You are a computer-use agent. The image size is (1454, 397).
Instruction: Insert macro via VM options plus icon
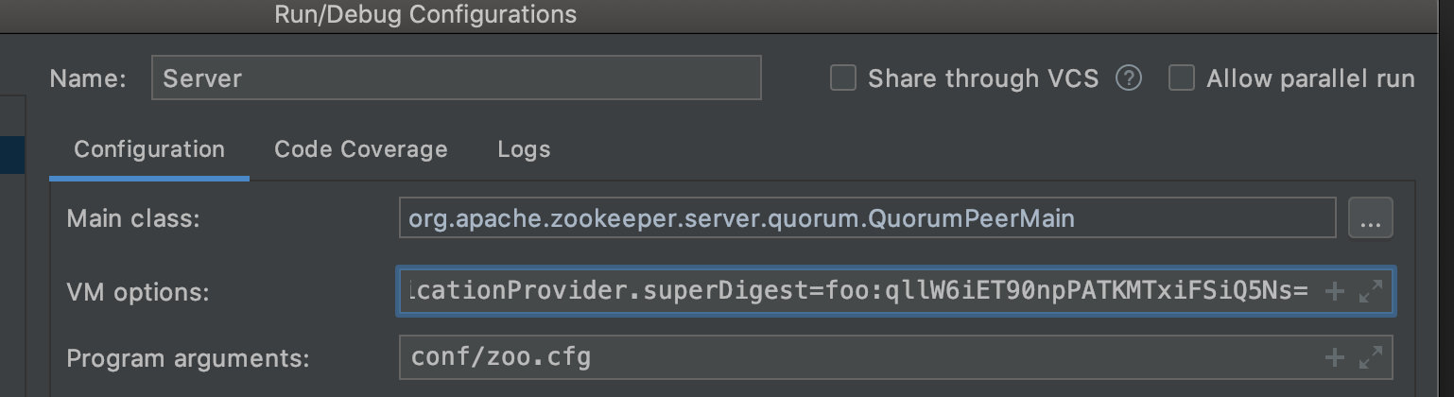point(1334,292)
